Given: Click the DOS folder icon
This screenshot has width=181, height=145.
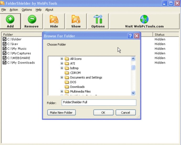Looking at the screenshot, I should tap(67, 82).
